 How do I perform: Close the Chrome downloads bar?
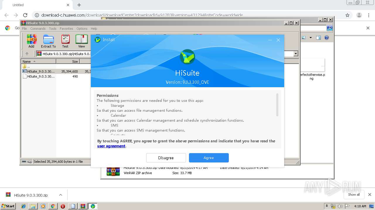pos(370,195)
